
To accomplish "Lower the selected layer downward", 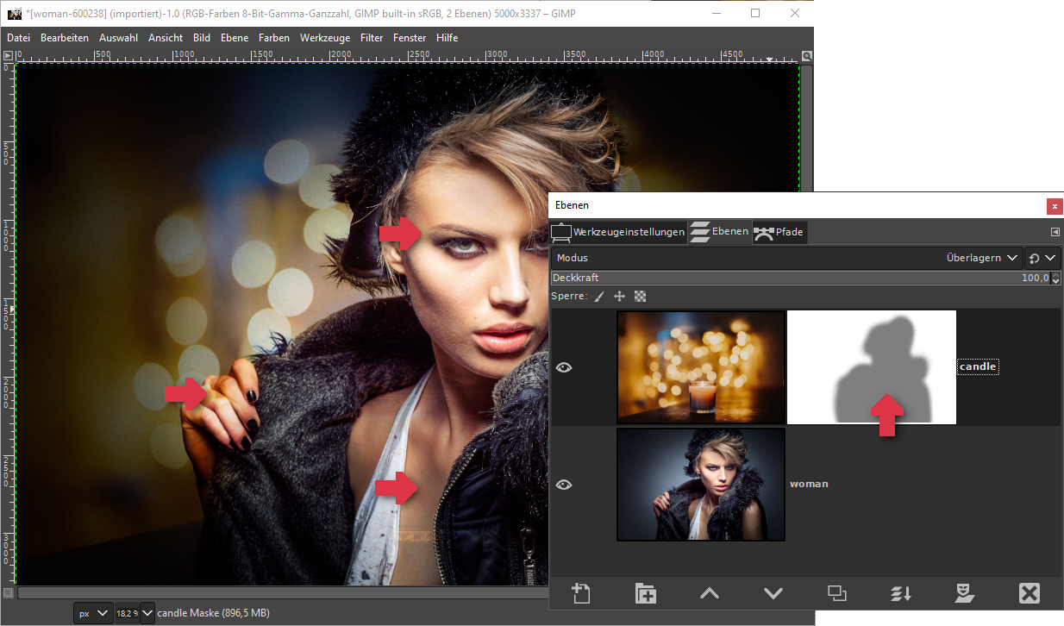I will [773, 593].
